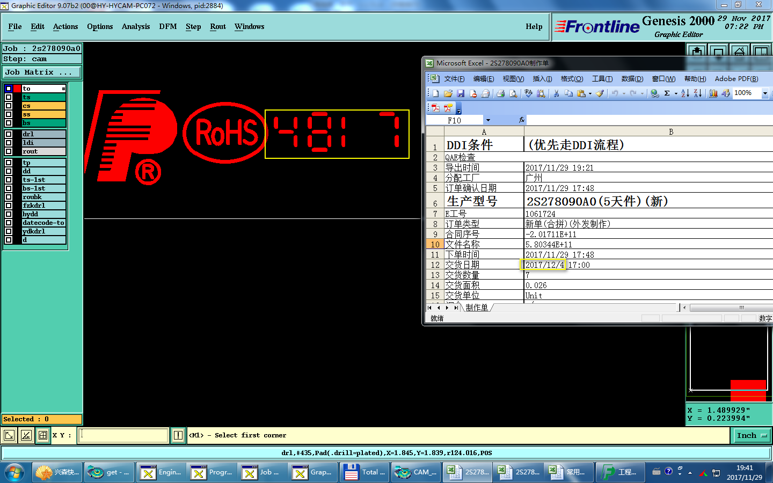Image resolution: width=773 pixels, height=483 pixels.
Task: Open Adobe PDF toolbar options arrow
Action: 459,108
